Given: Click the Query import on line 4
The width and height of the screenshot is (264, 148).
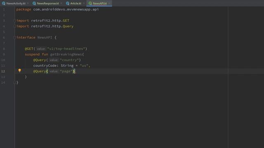Looking at the screenshot, I should 68,26.
